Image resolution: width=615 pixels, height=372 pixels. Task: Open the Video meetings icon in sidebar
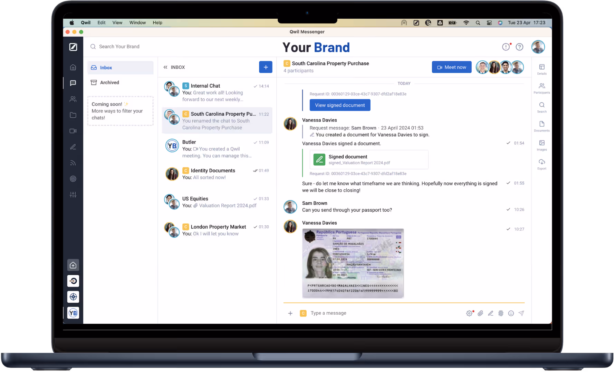pos(73,131)
